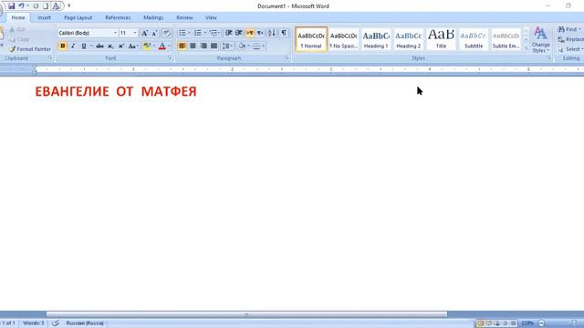
Task: Open the font size dropdown
Action: [x=135, y=33]
